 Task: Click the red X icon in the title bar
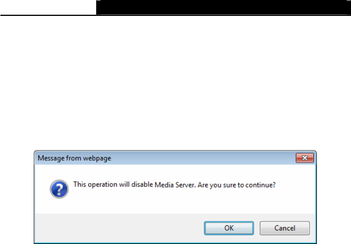(305, 158)
